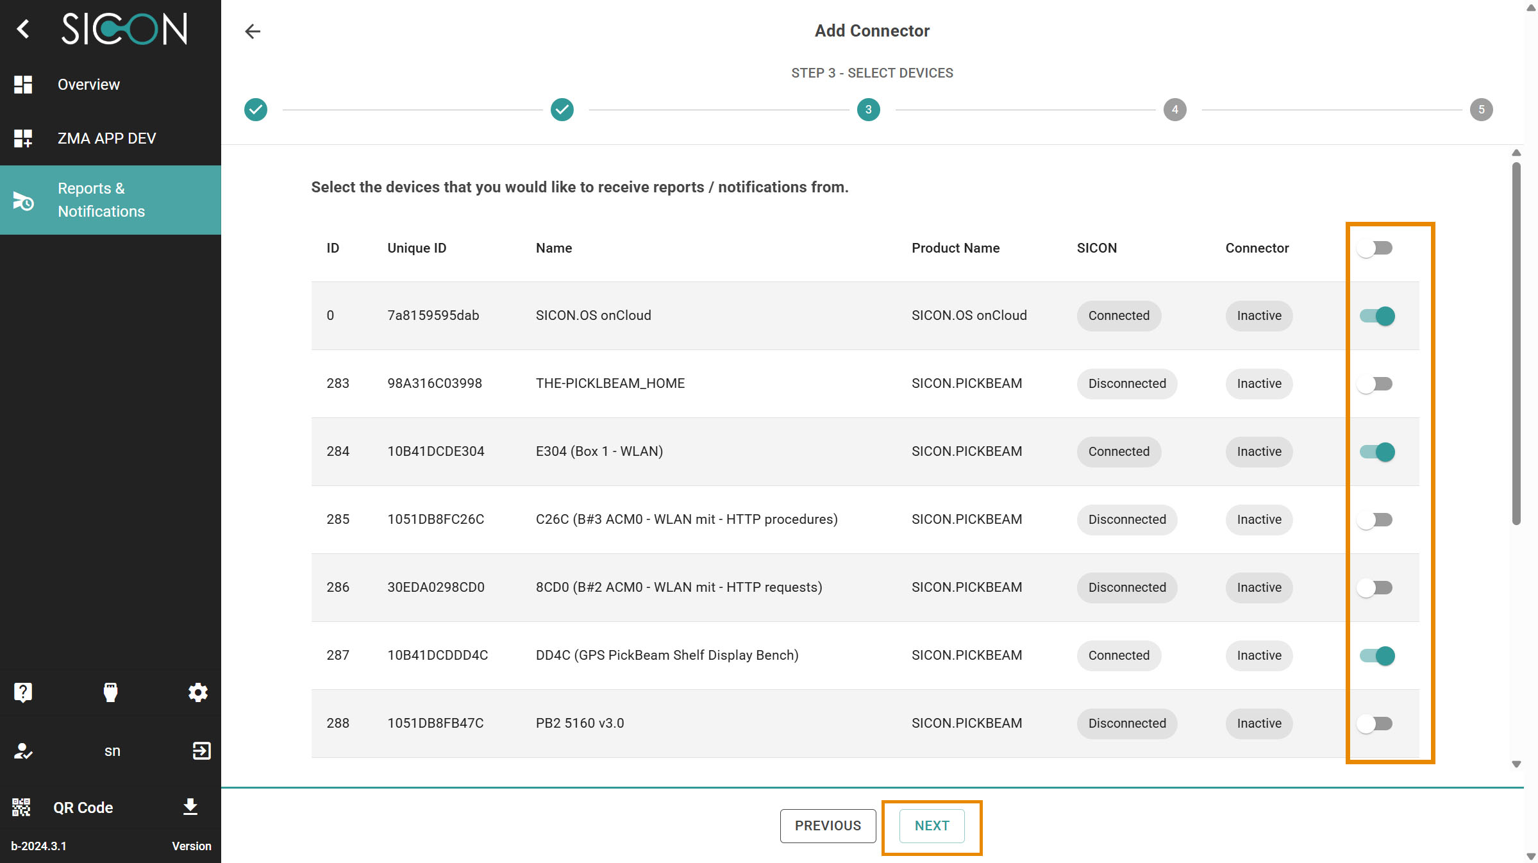Enable the THE-PICKLBEAM_HOME device toggle

(1375, 384)
